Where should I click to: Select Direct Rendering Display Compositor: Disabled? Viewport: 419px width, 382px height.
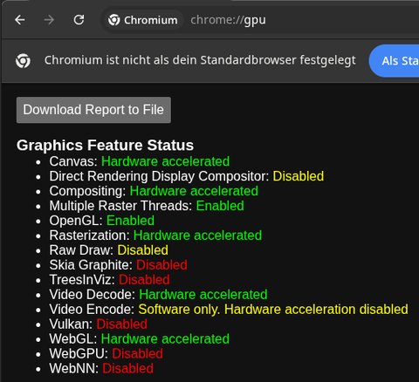(187, 176)
